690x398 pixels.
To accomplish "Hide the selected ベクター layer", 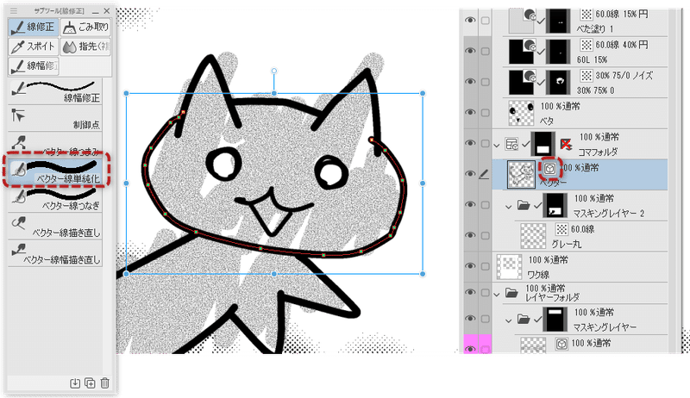I will (x=470, y=174).
